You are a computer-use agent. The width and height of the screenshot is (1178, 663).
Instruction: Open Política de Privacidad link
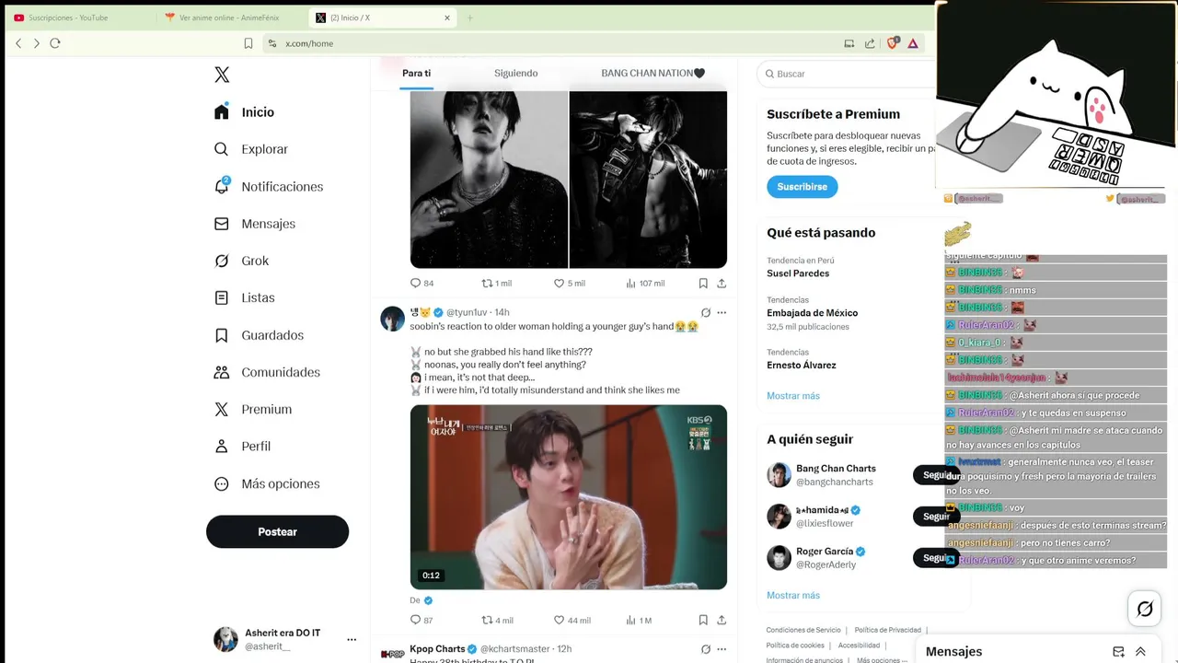pos(887,630)
